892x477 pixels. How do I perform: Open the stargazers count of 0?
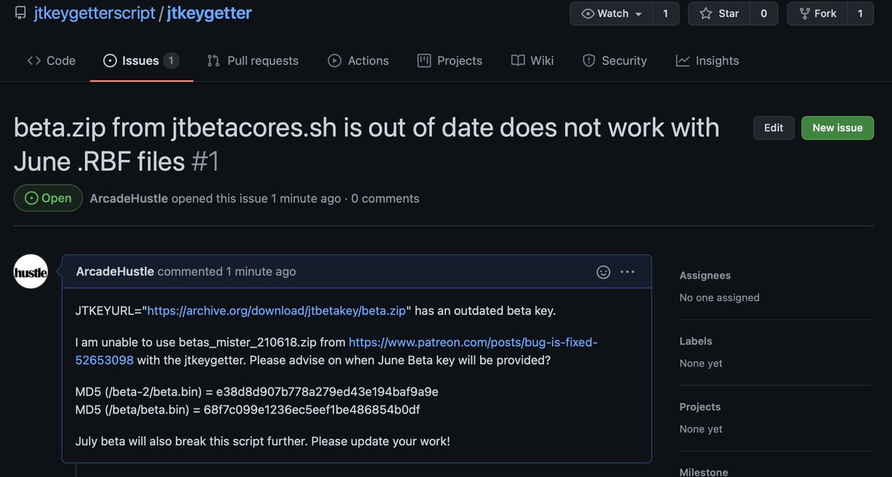[763, 13]
